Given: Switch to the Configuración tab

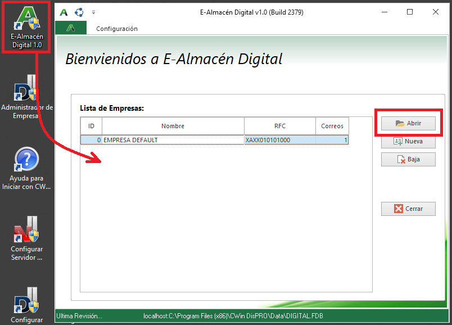Looking at the screenshot, I should click(116, 29).
